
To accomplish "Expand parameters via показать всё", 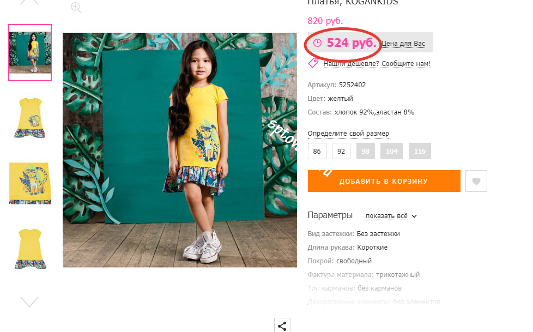I will (x=386, y=216).
